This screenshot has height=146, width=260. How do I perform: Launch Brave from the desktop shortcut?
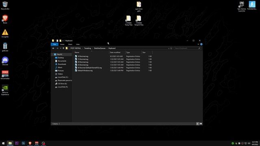pyautogui.click(x=5, y=19)
